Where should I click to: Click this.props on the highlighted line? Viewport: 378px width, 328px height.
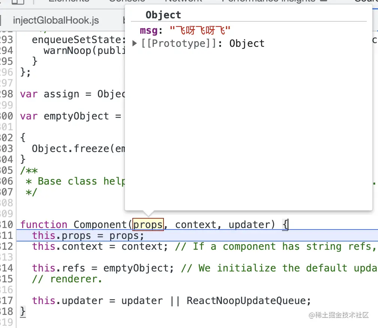[x=61, y=236]
